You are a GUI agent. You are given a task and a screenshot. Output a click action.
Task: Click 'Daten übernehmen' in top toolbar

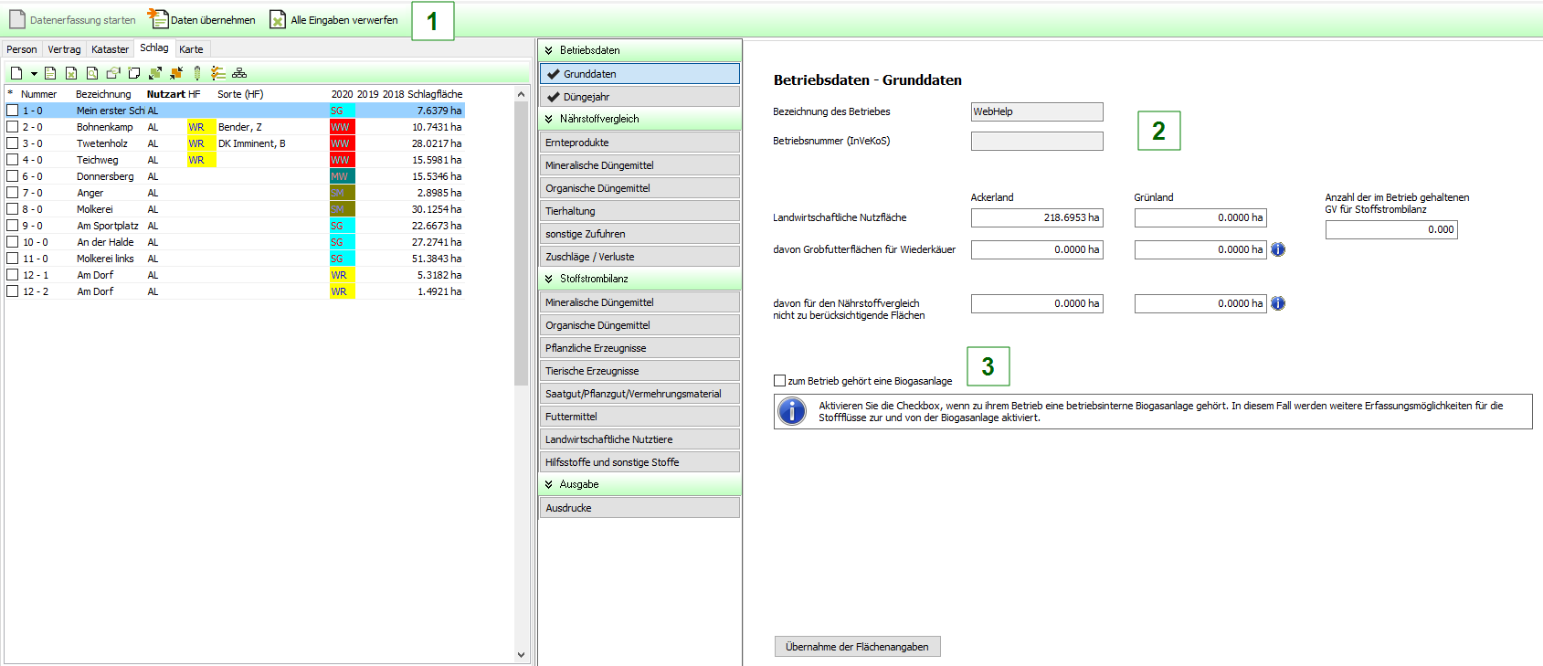click(x=203, y=20)
